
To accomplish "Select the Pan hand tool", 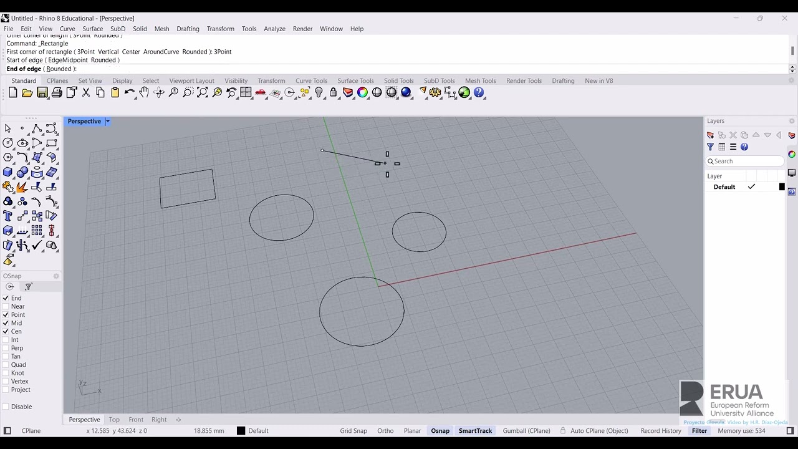I will (144, 92).
